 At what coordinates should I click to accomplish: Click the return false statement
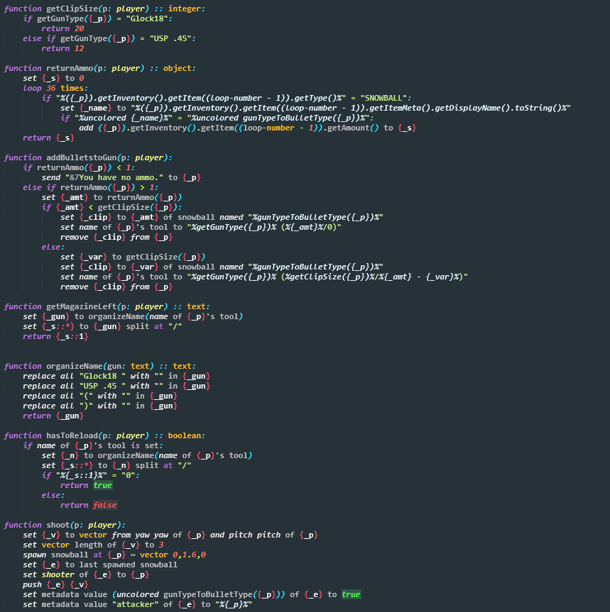pyautogui.click(x=104, y=504)
